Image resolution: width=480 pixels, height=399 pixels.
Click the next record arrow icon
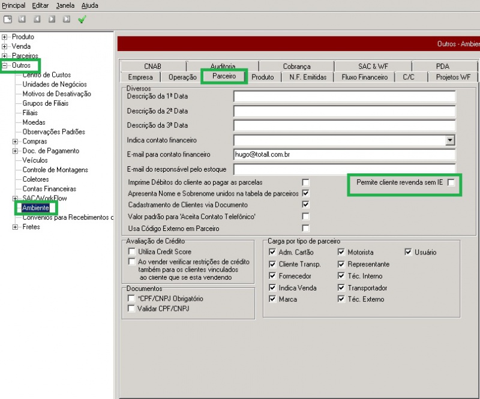coord(52,19)
